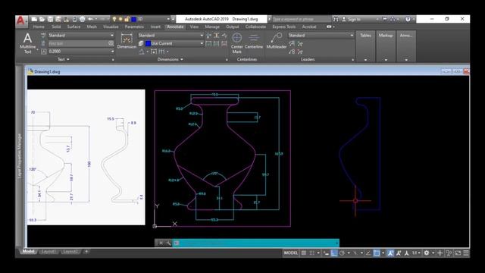The height and width of the screenshot is (273, 485).
Task: Click the binoculars search icon
Action: pyautogui.click(x=336, y=19)
